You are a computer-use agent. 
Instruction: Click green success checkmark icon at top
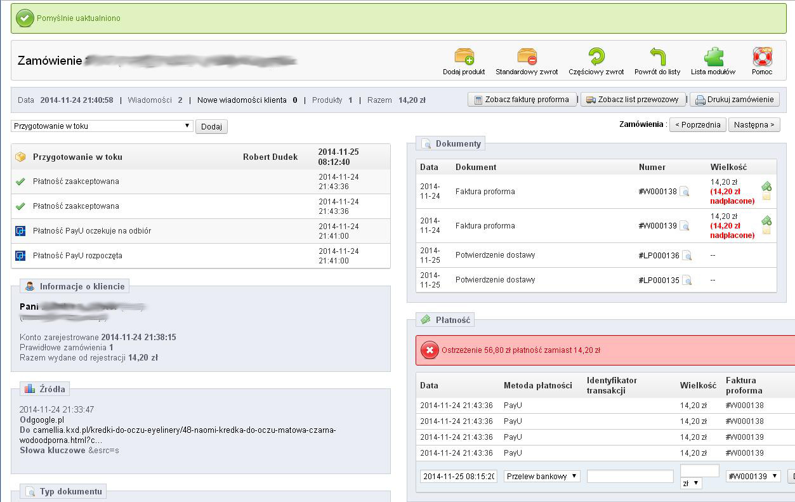pos(25,18)
